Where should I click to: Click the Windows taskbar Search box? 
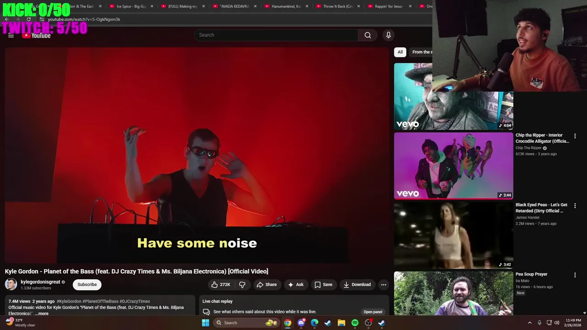pyautogui.click(x=246, y=323)
